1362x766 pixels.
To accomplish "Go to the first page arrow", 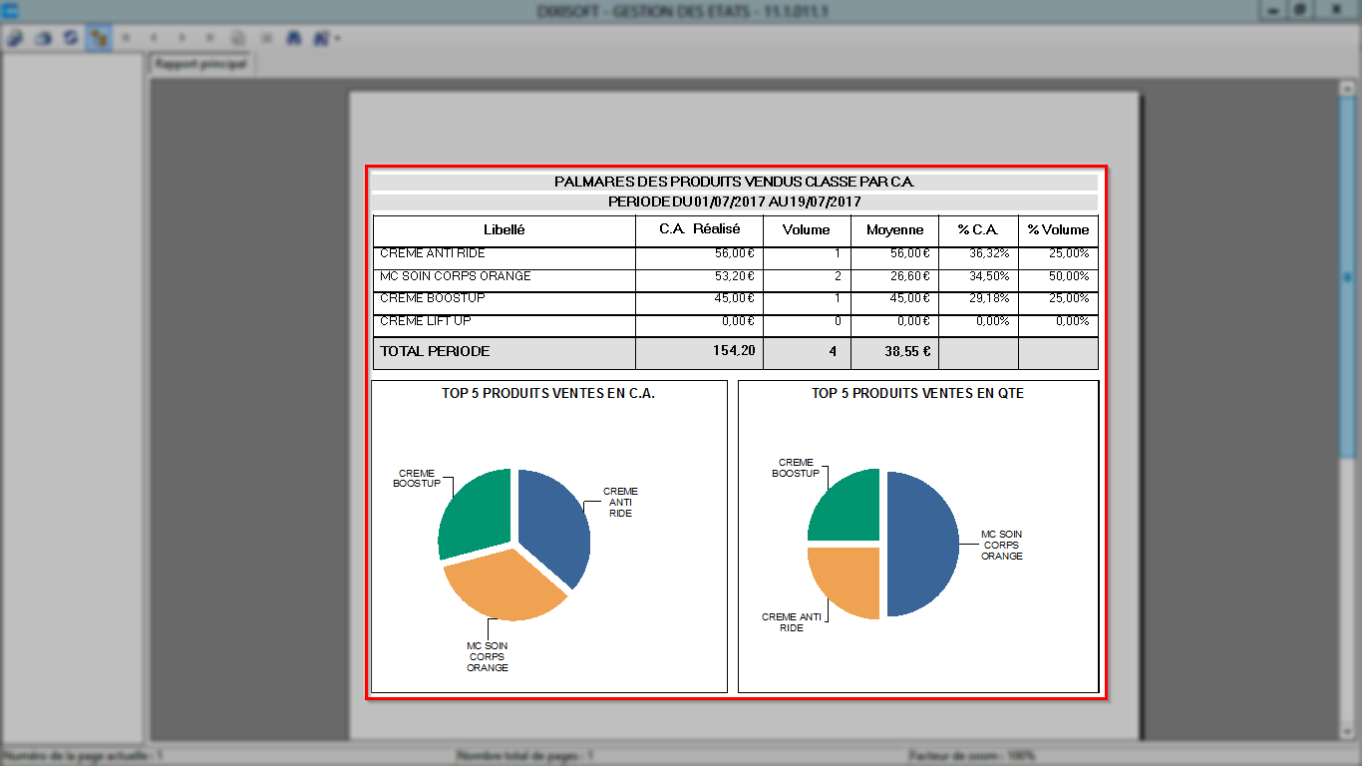I will (127, 38).
